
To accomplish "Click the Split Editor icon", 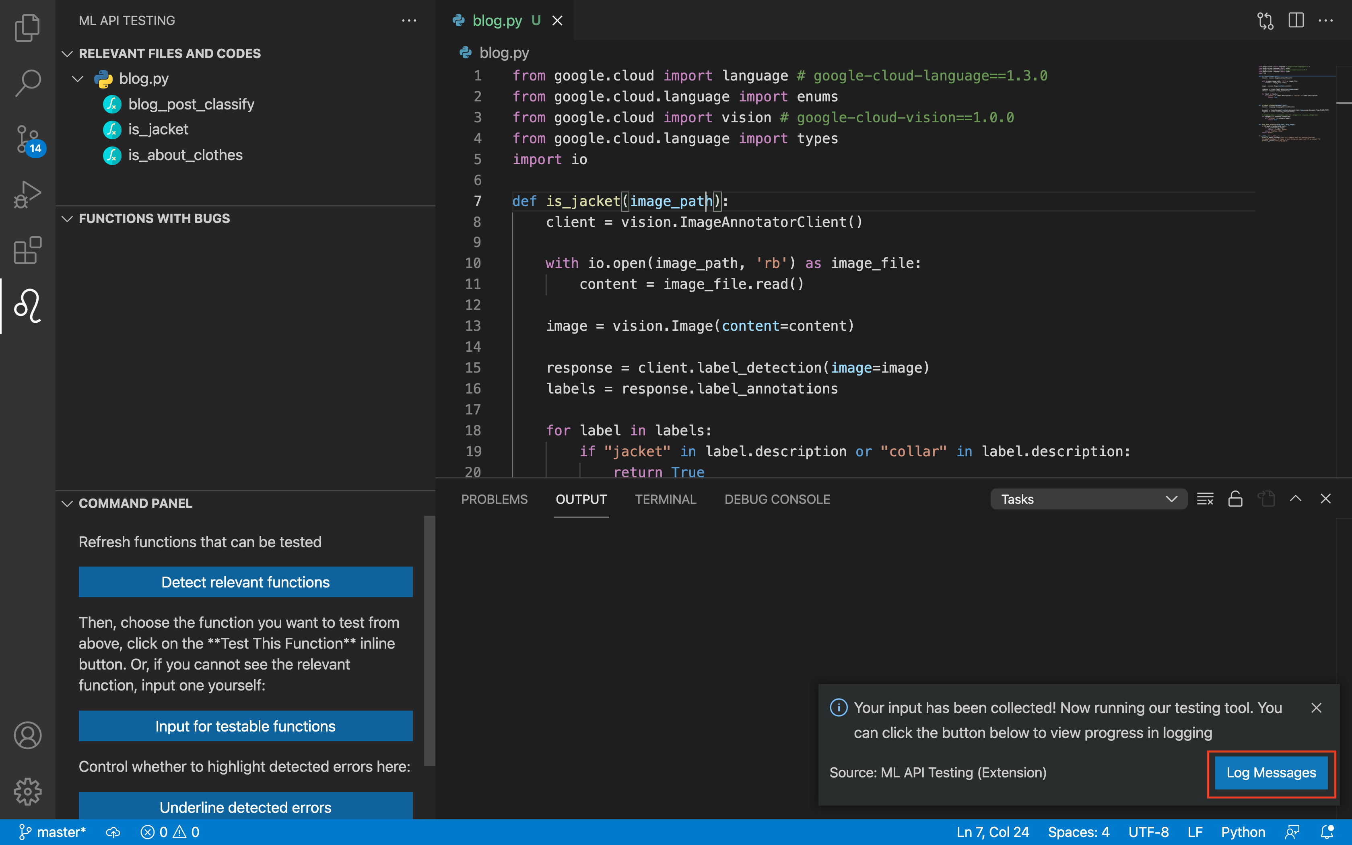I will pyautogui.click(x=1296, y=21).
